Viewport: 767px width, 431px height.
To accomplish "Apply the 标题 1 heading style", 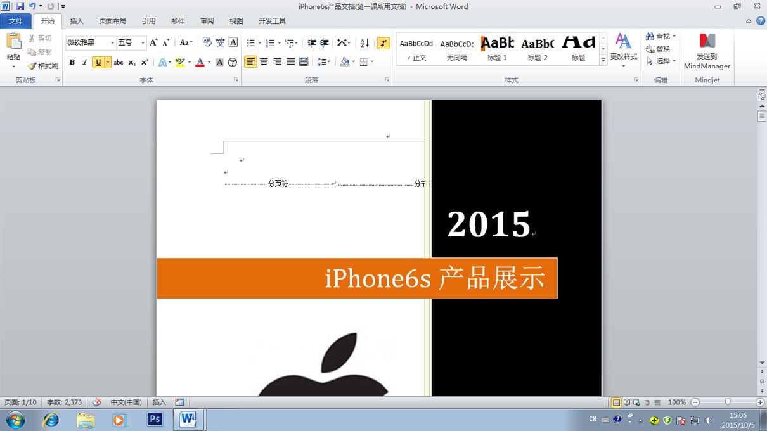I will click(x=497, y=48).
